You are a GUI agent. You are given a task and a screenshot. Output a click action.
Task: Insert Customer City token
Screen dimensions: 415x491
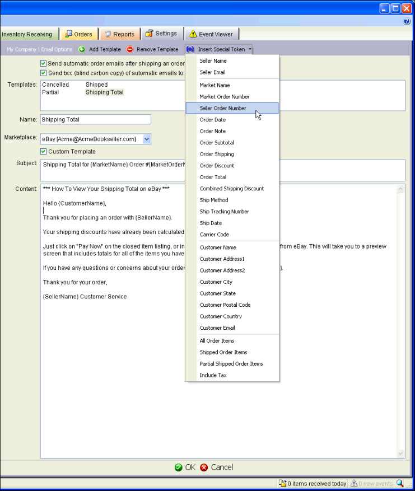tap(232, 282)
